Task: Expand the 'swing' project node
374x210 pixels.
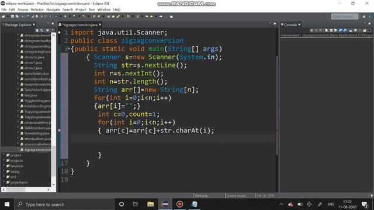Action: (x=4, y=171)
